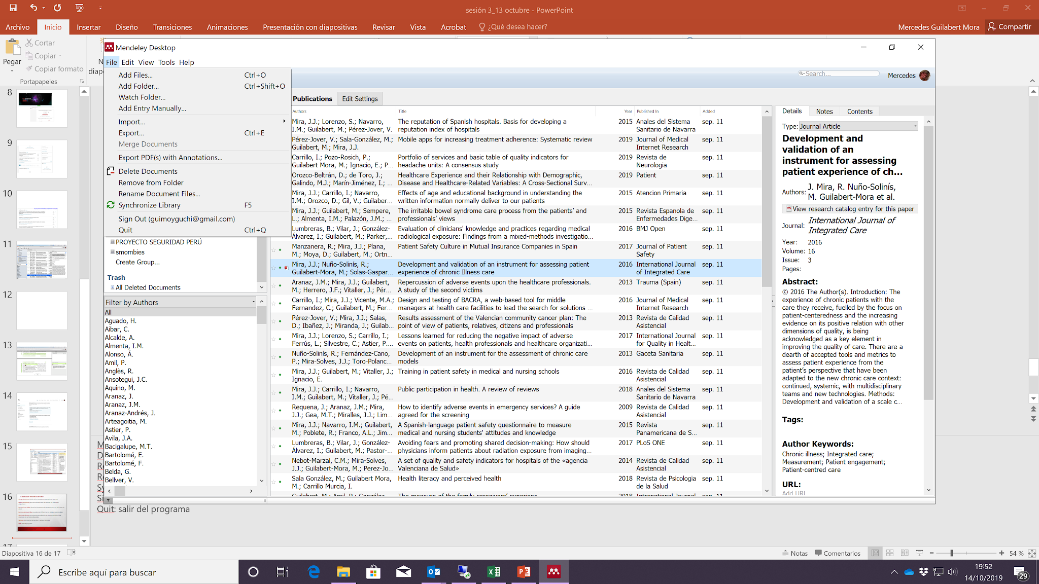Click Delete Documents icon in File menu

coord(111,171)
